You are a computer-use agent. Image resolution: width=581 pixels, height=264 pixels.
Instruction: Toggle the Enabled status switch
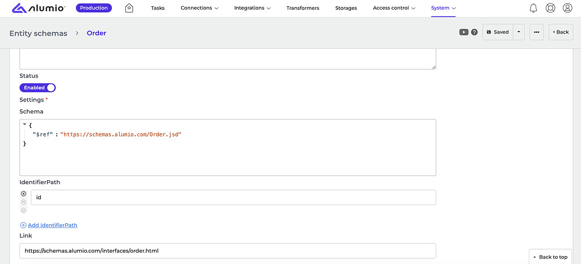37,88
